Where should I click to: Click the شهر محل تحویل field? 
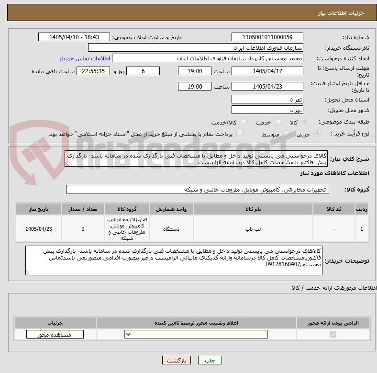pos(267,110)
